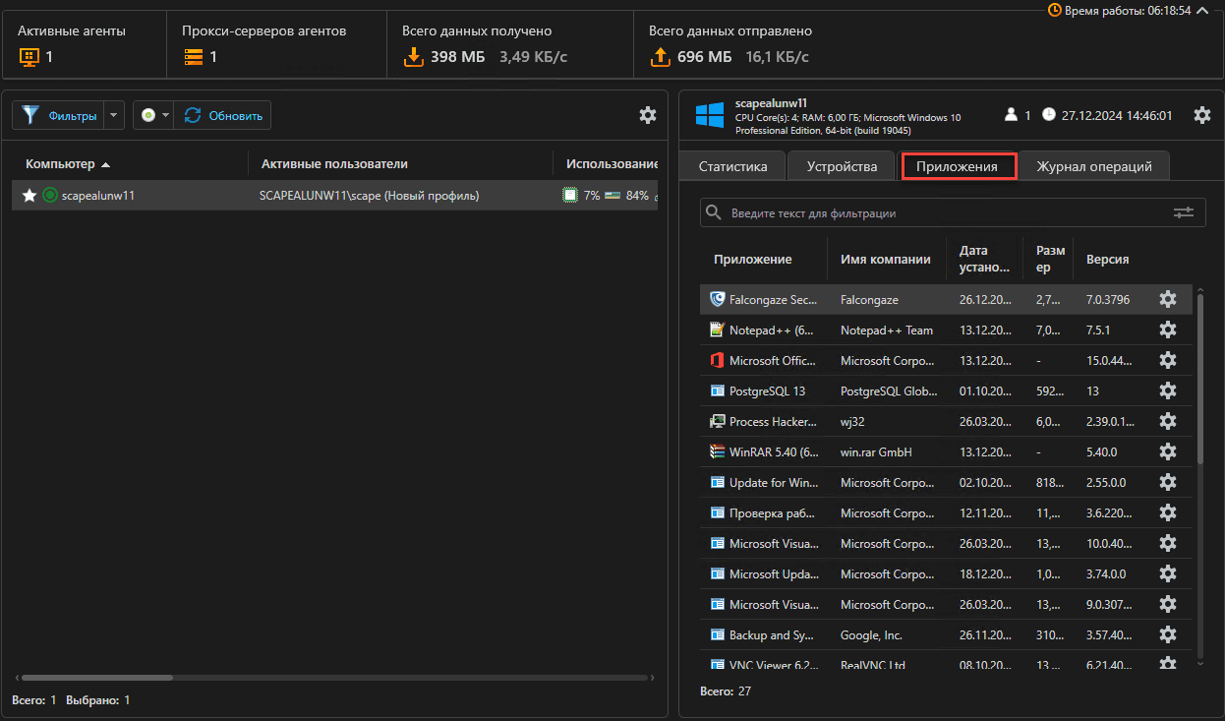The image size is (1225, 721).
Task: Open the Приложения tab
Action: (x=959, y=166)
